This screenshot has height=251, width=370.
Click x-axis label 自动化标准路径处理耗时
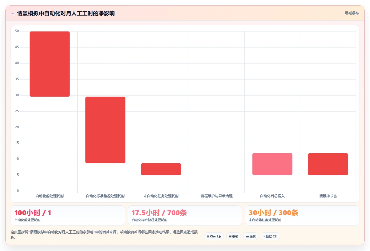coord(105,196)
